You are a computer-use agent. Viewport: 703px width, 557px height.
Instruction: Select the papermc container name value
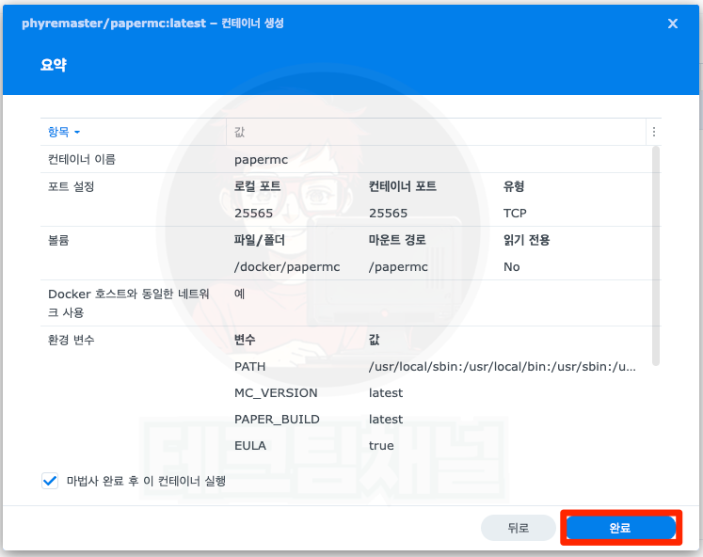[261, 160]
